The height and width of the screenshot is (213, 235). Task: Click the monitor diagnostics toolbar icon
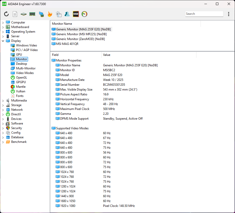[x=41, y=14]
